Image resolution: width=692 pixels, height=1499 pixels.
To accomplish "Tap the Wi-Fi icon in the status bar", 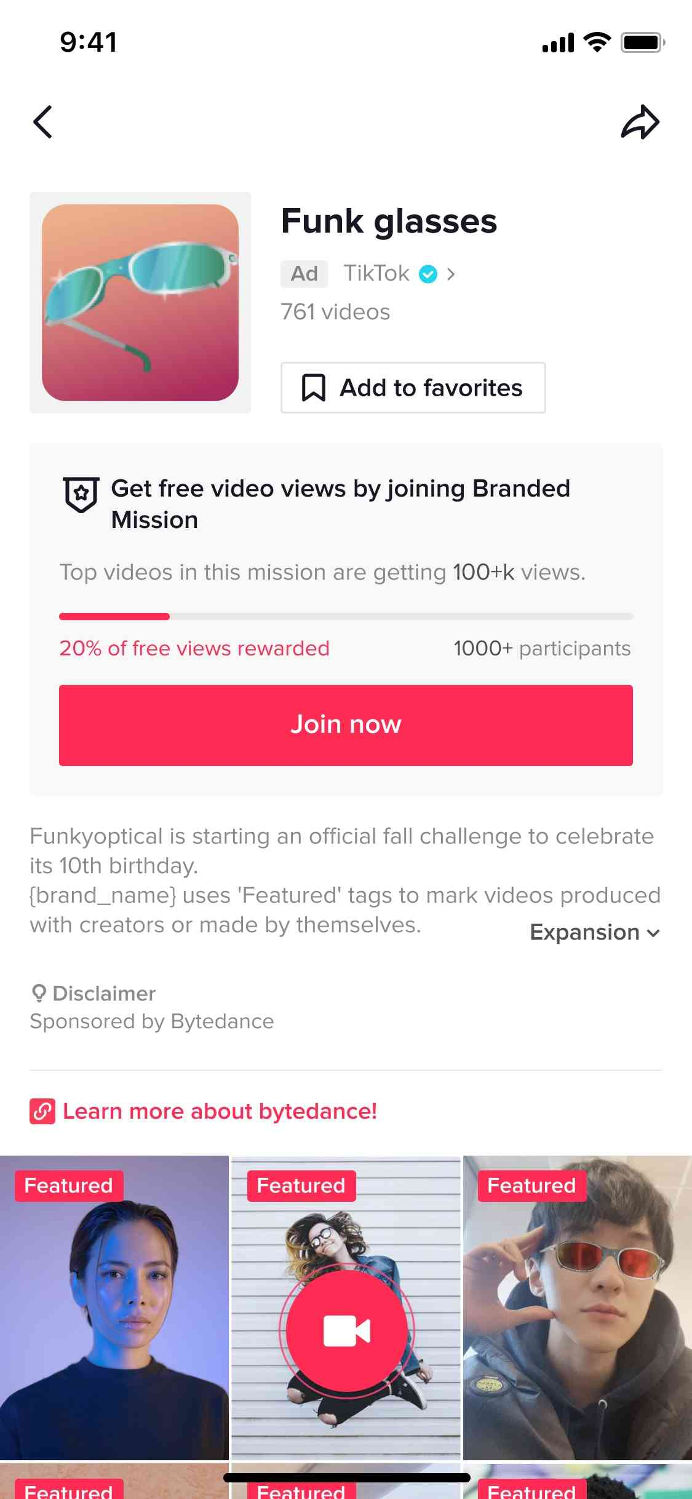I will coord(594,42).
